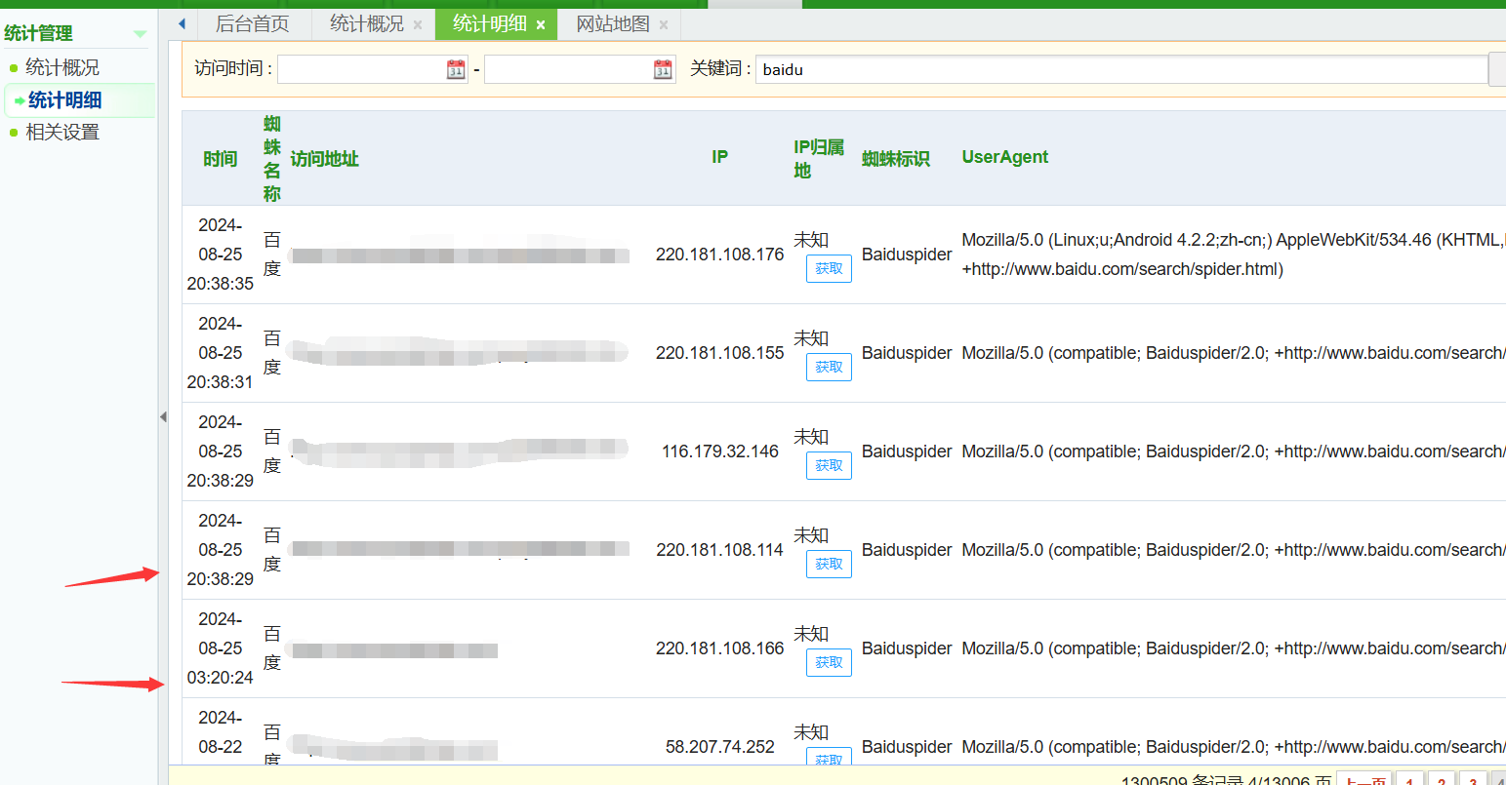The image size is (1506, 785).
Task: Select IP cell 58.207.74.252
Action: point(719,747)
